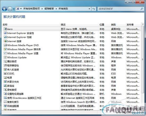Screen dimensions: 146x116
Task: Click the 打印机 icon
Action: (x=5, y=74)
